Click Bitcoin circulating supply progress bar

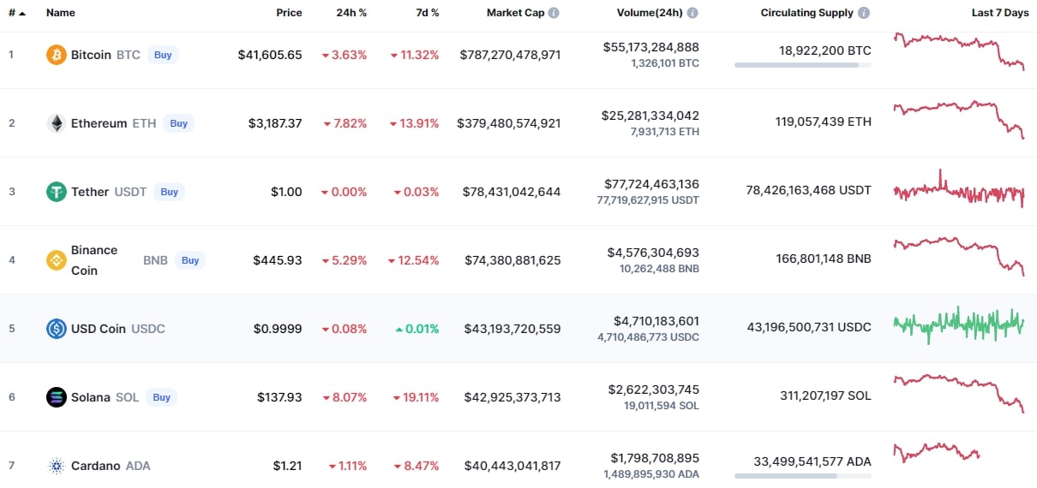(803, 65)
